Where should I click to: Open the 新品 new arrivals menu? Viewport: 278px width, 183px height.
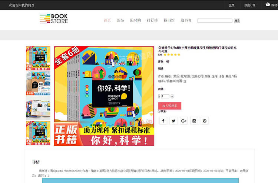point(120,20)
